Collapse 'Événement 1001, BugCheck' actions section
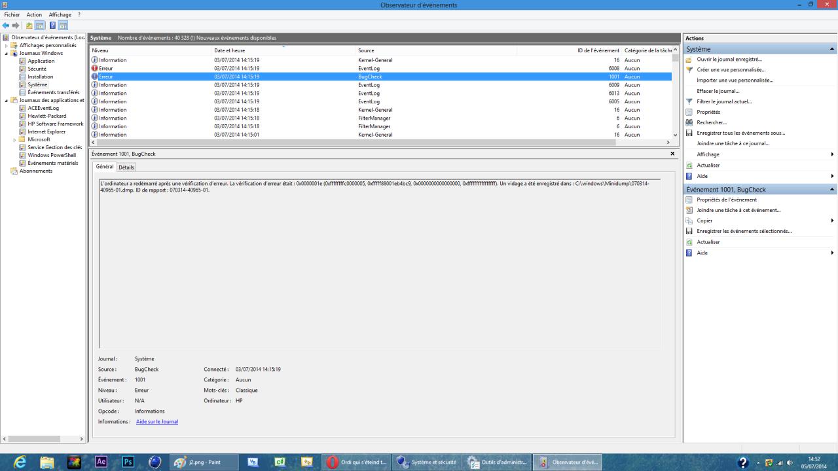838x471 pixels. point(832,190)
